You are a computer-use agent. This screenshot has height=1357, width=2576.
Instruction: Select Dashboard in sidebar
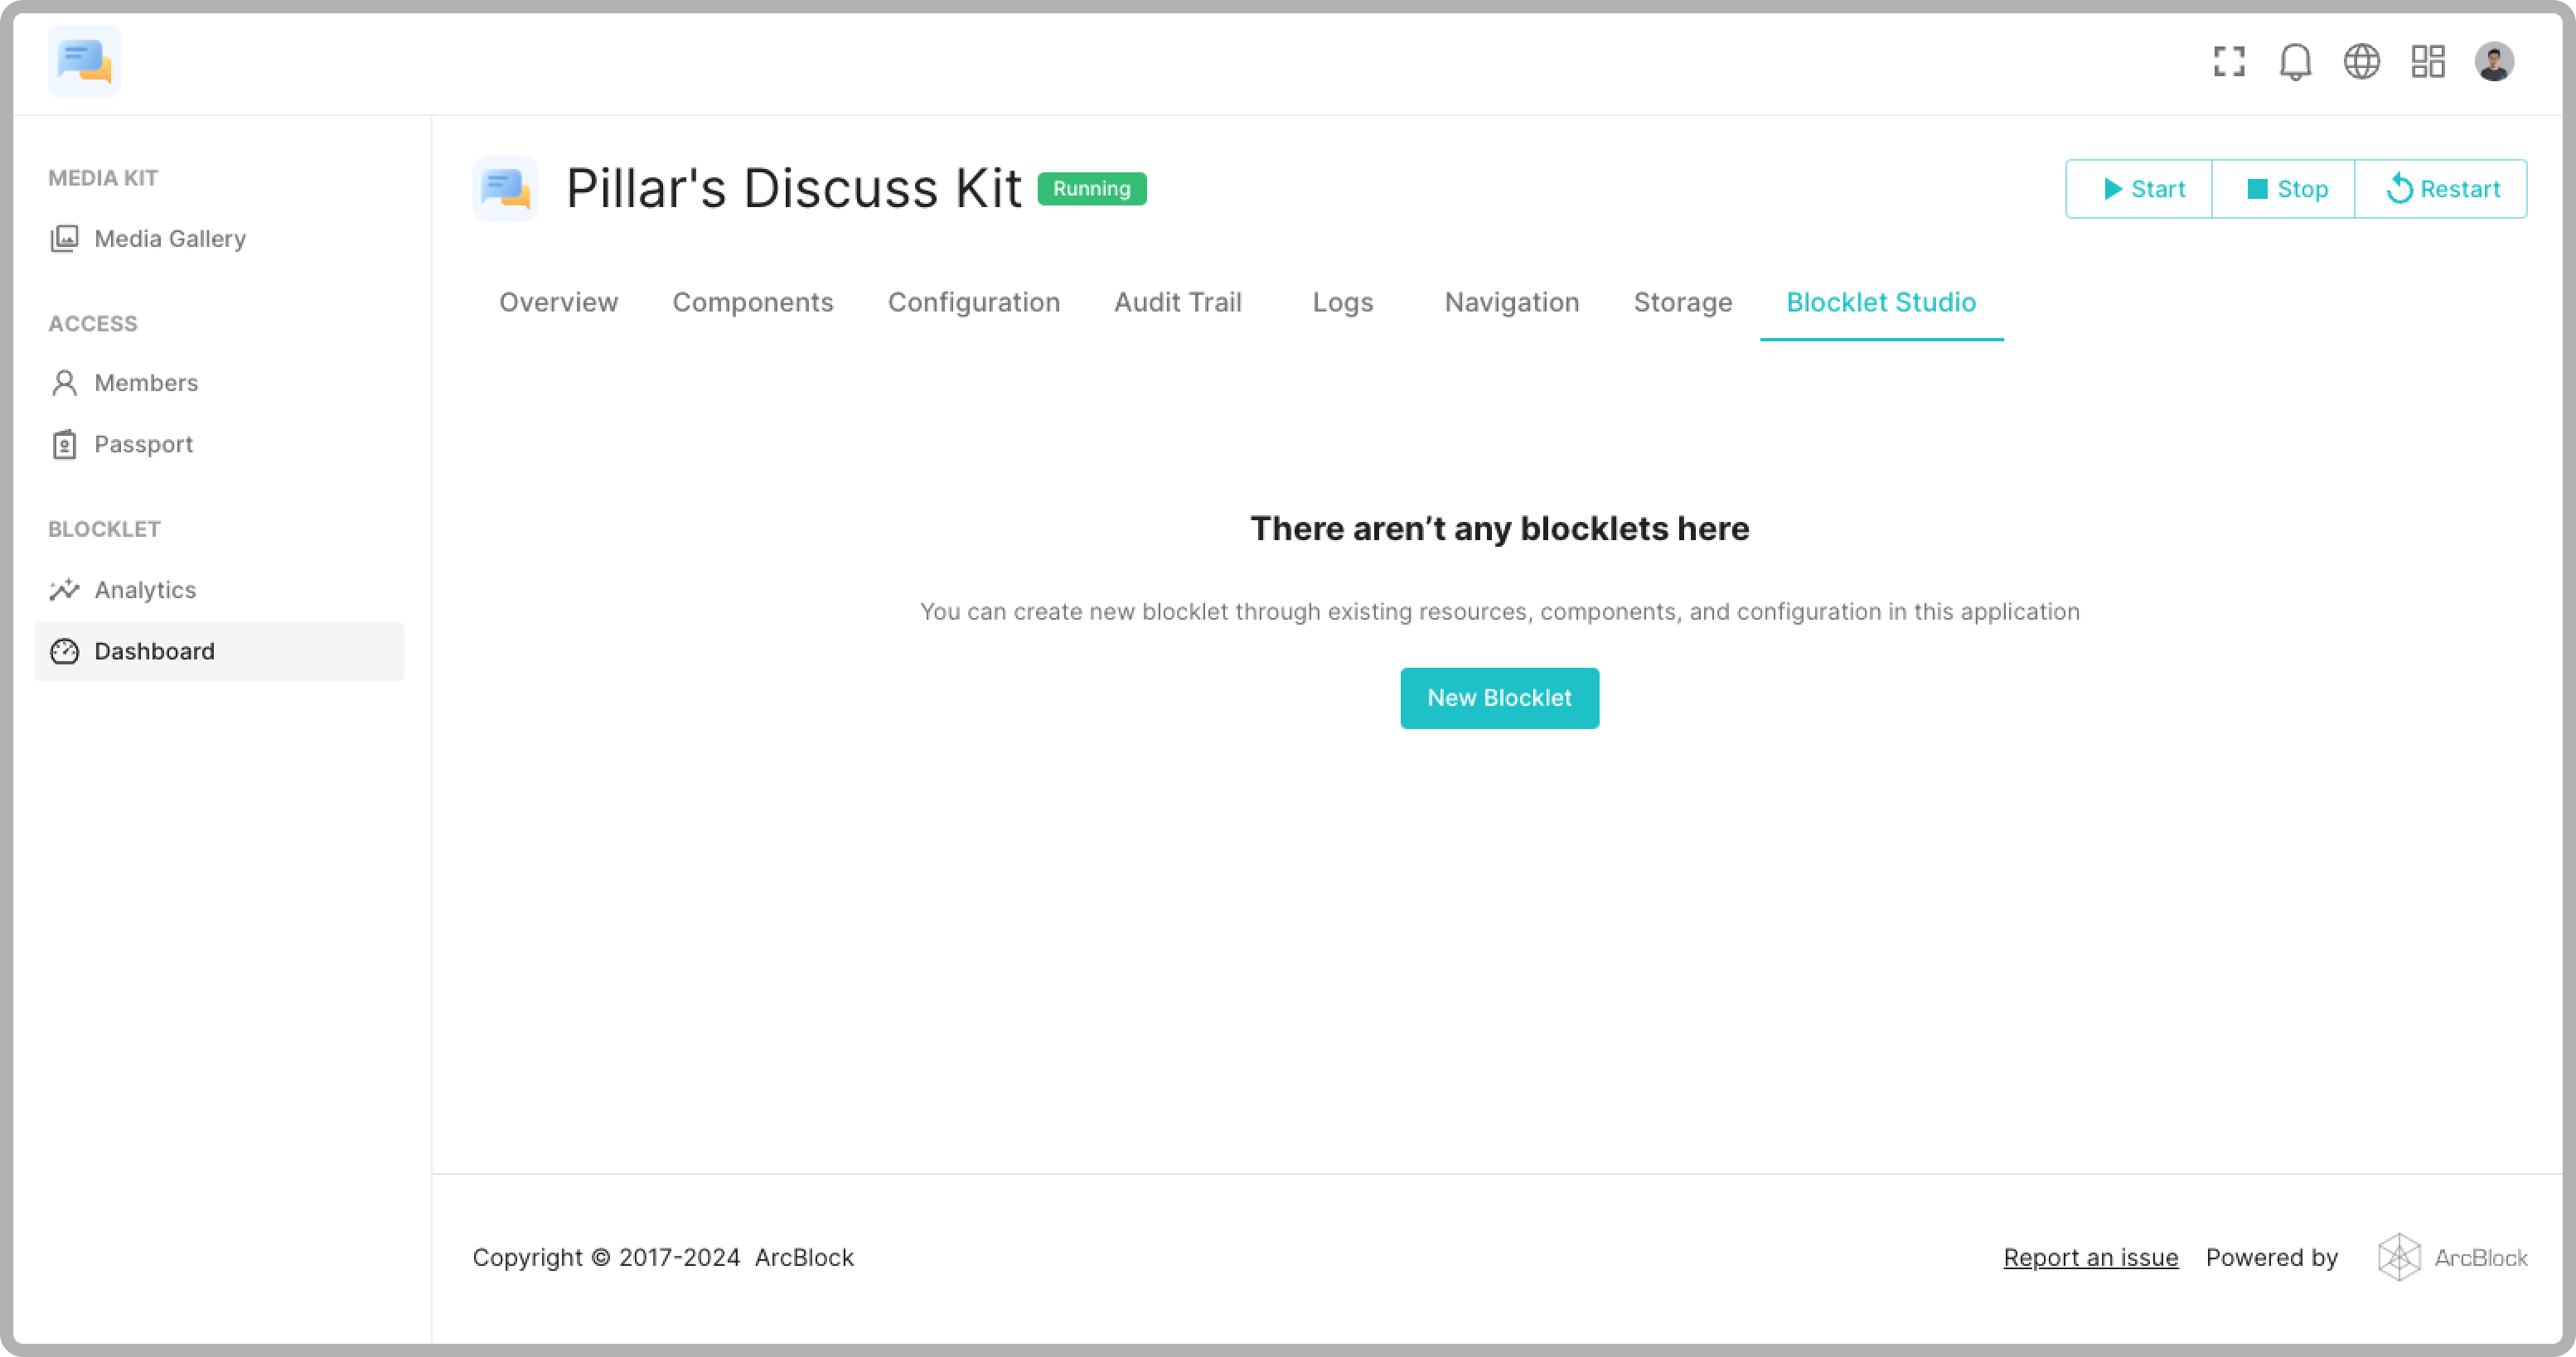coord(154,651)
